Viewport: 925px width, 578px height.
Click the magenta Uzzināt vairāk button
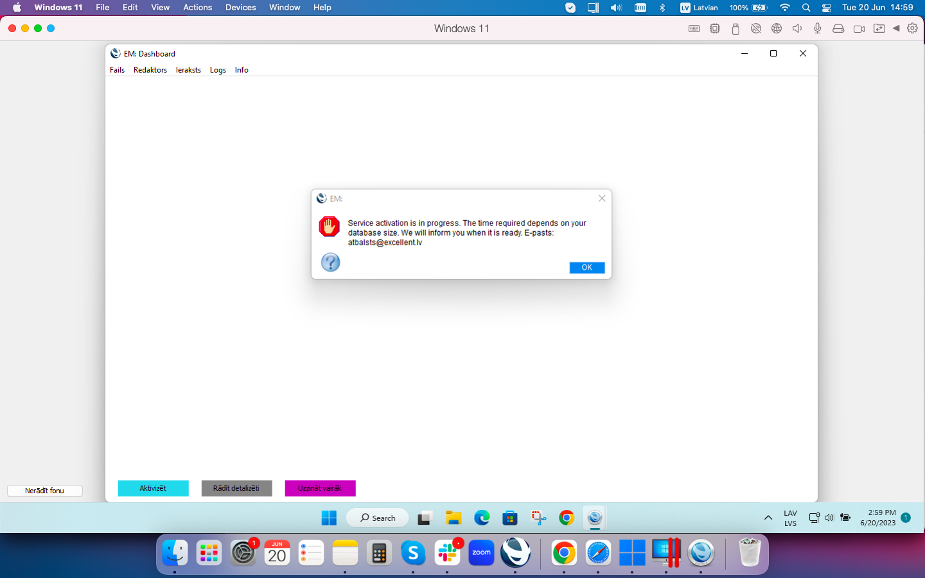[x=320, y=488]
